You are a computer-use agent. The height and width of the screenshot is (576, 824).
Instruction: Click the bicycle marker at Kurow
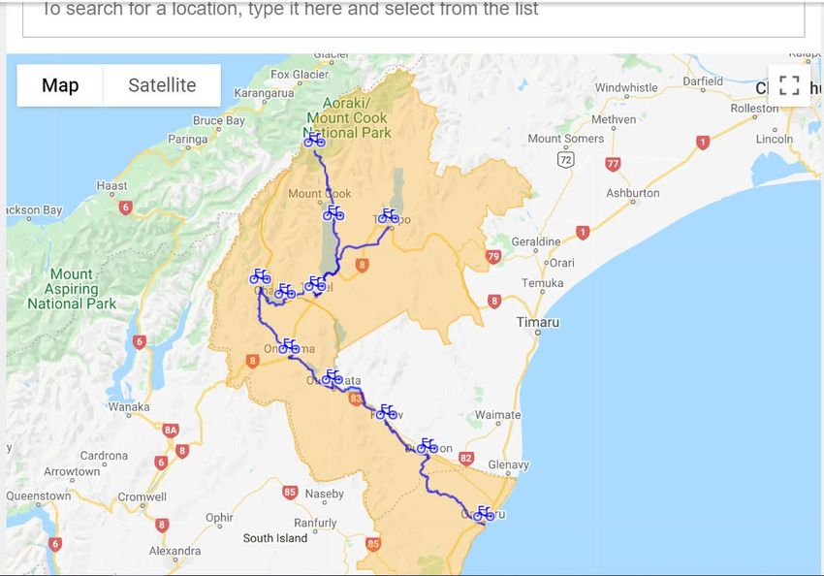387,411
